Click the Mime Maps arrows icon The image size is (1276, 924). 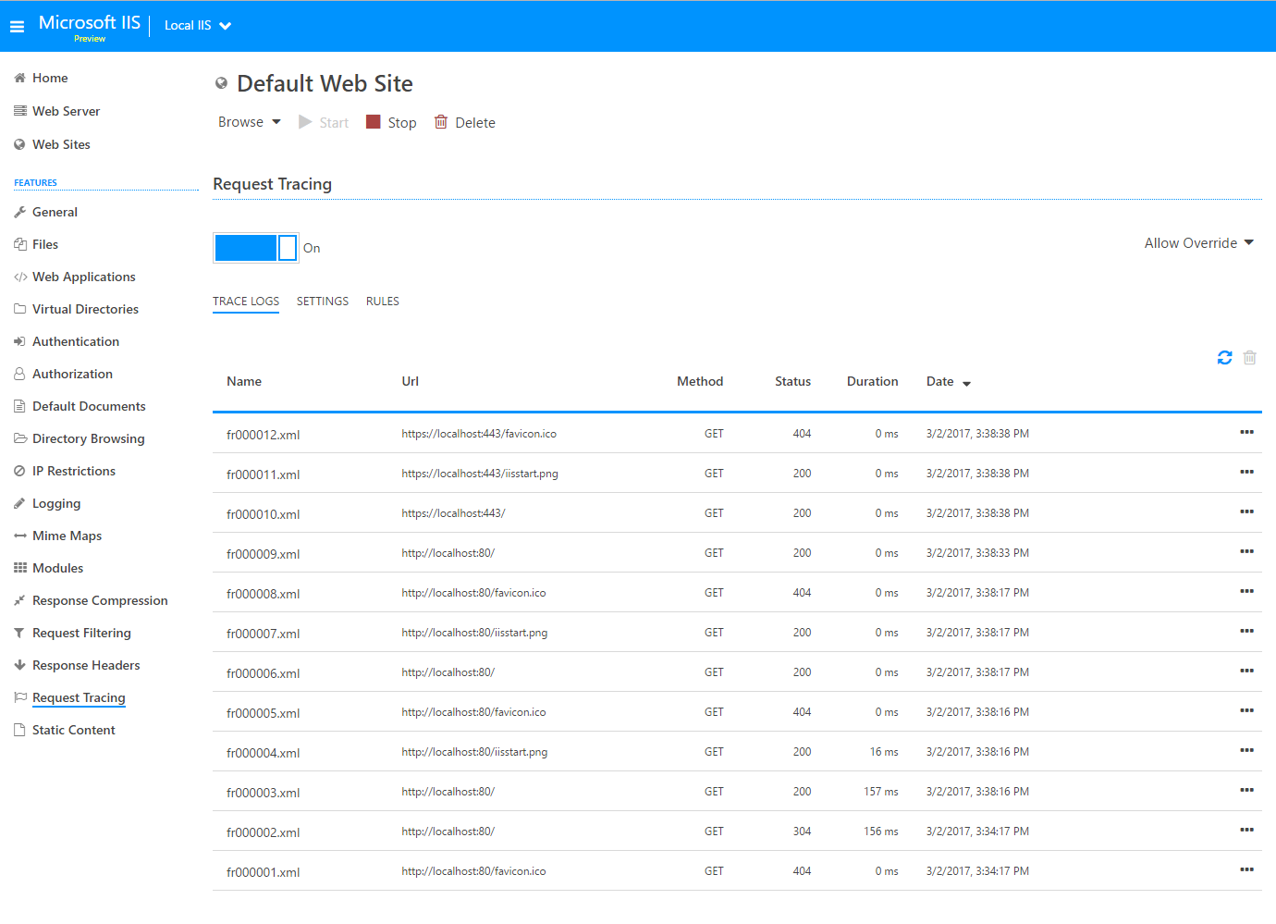19,536
